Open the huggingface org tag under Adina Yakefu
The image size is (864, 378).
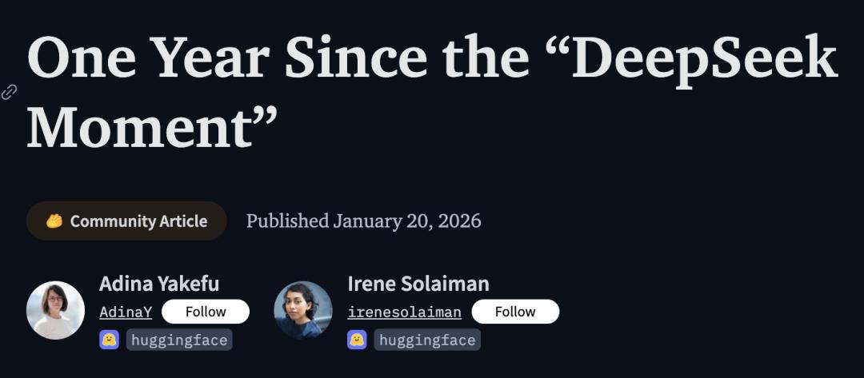[179, 340]
